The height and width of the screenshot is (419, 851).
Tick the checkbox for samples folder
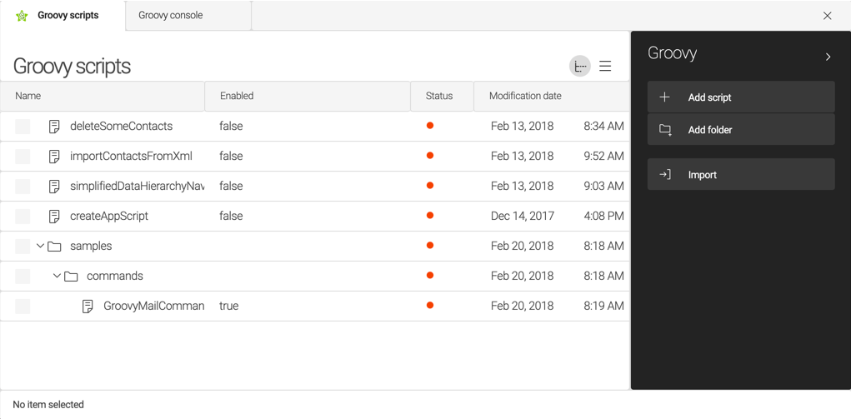(23, 246)
